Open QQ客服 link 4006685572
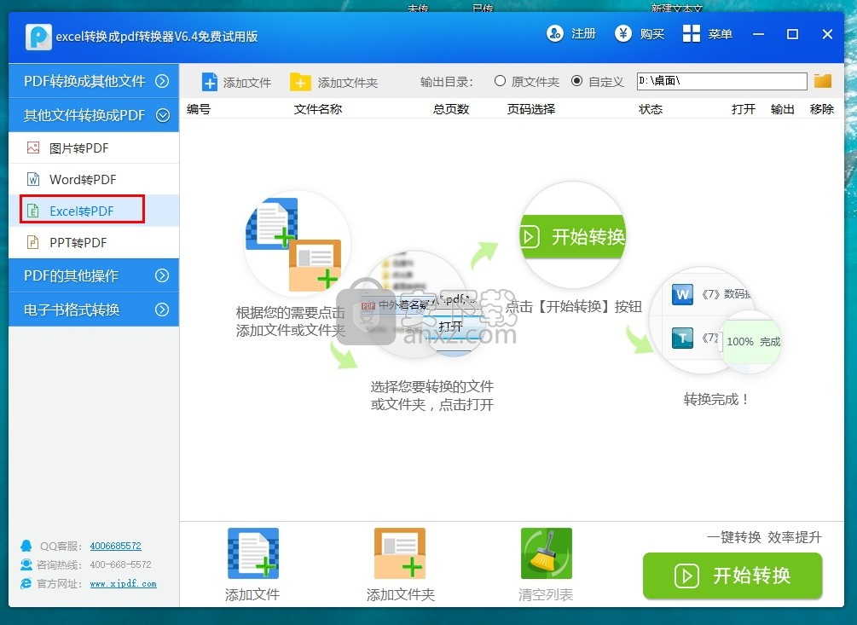The width and height of the screenshot is (857, 625). point(115,545)
